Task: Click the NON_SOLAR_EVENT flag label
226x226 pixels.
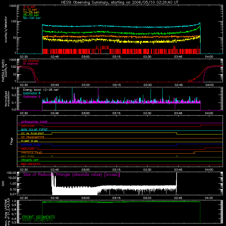Action: (x=34, y=130)
